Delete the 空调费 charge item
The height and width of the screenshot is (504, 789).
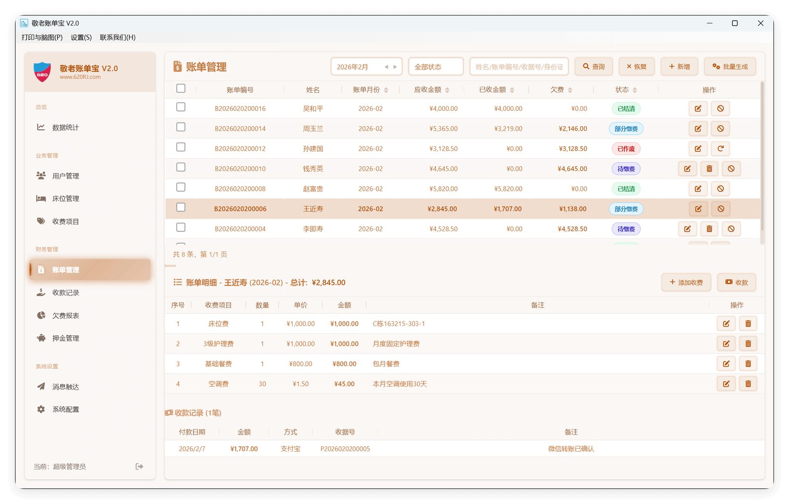748,384
